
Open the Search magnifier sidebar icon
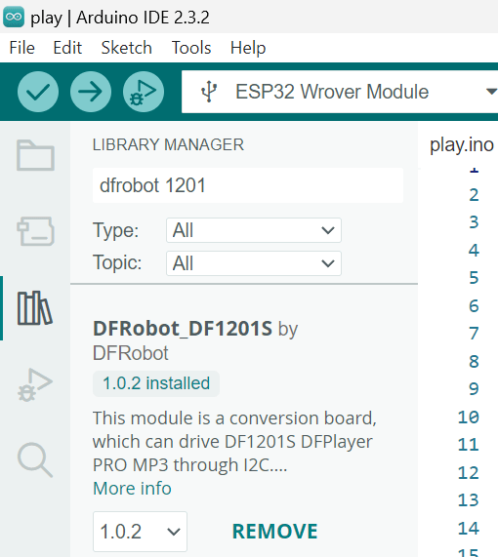pos(35,460)
